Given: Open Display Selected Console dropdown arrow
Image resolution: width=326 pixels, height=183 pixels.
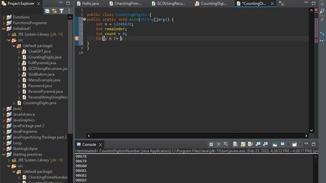Looking at the screenshot, I should point(288,144).
